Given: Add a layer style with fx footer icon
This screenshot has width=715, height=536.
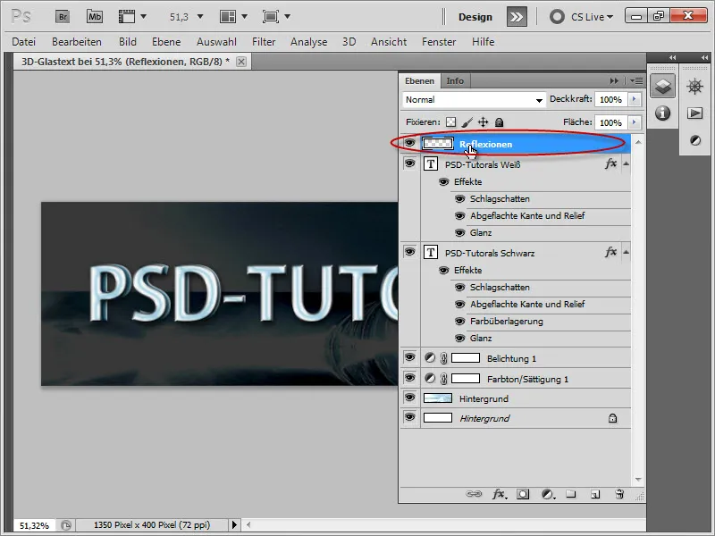Looking at the screenshot, I should coord(499,494).
